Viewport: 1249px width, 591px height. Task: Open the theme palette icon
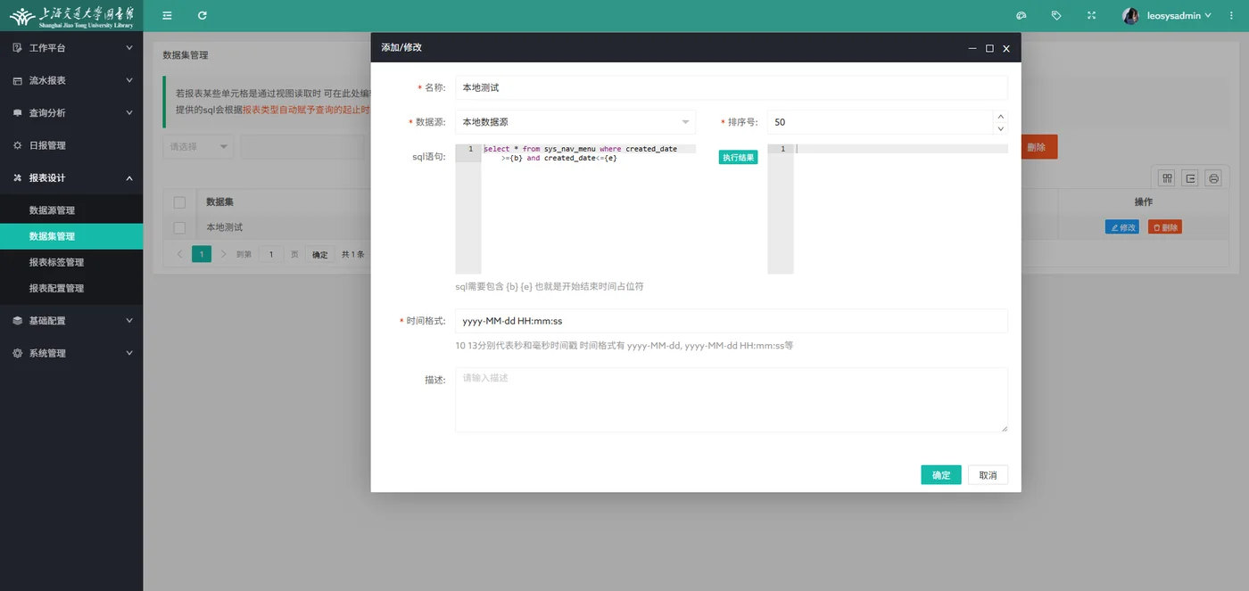pos(1022,15)
